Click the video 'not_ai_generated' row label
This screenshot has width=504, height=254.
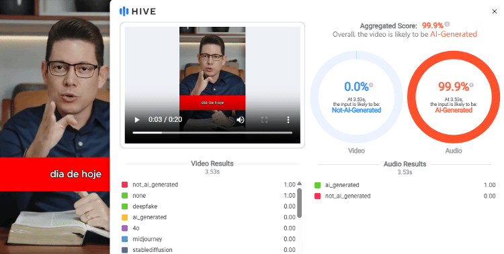pyautogui.click(x=155, y=185)
